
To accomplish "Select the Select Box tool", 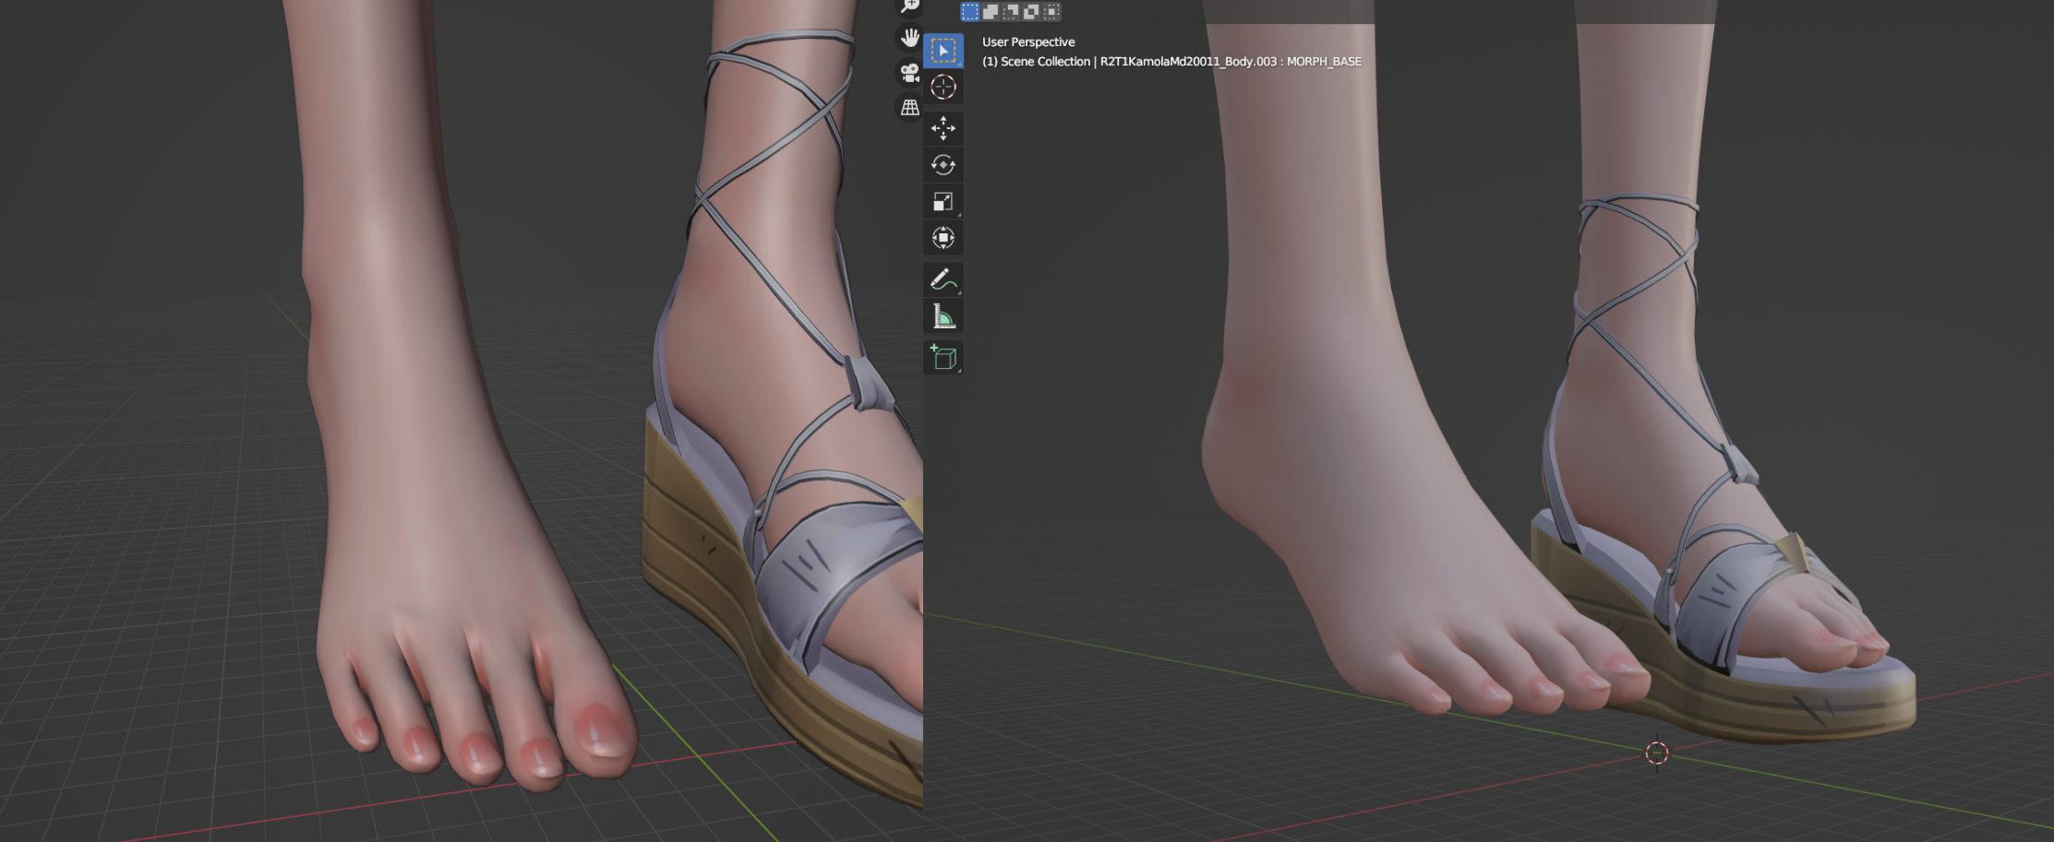I will point(943,51).
